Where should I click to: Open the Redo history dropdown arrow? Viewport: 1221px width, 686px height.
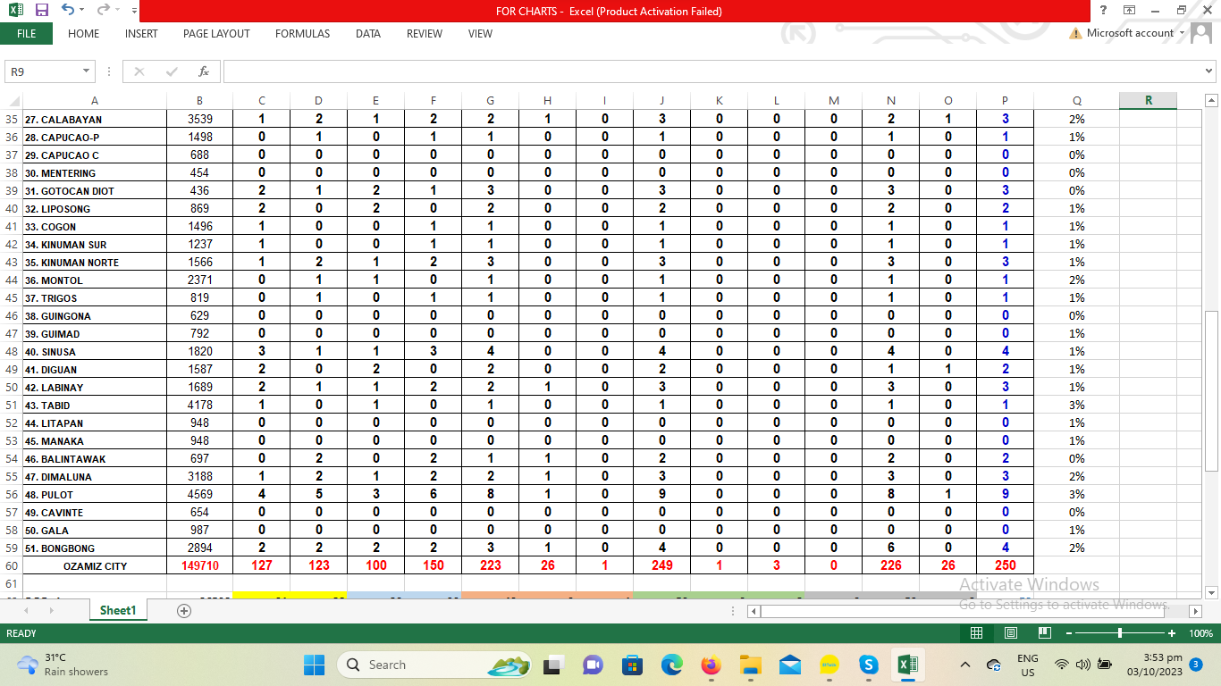click(x=117, y=11)
